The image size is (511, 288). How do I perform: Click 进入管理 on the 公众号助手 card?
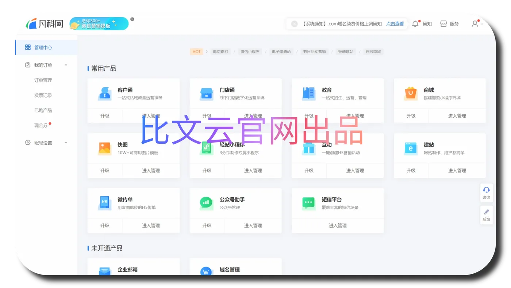click(253, 226)
